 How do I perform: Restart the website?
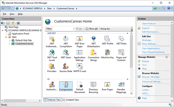point(145,61)
